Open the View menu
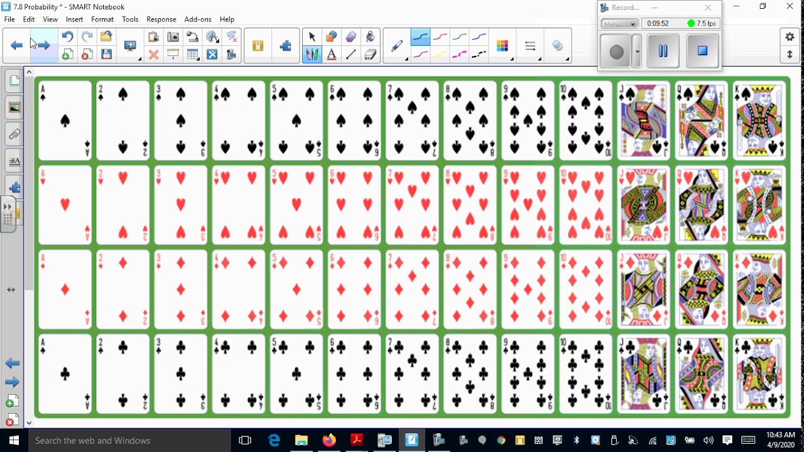 click(x=50, y=19)
